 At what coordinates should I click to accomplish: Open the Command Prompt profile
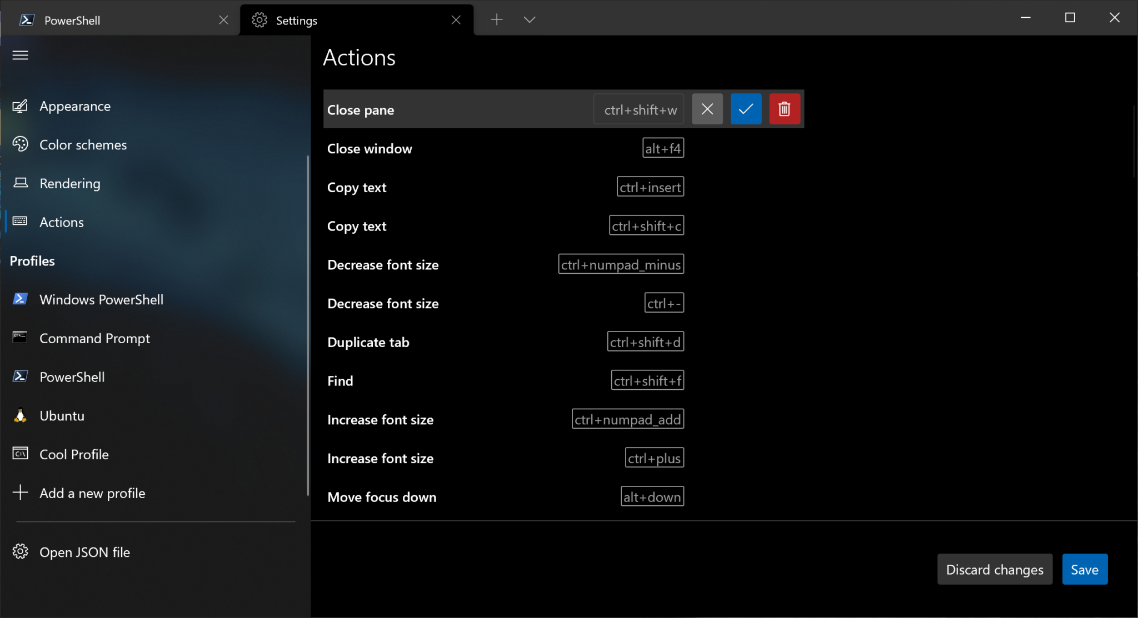94,338
